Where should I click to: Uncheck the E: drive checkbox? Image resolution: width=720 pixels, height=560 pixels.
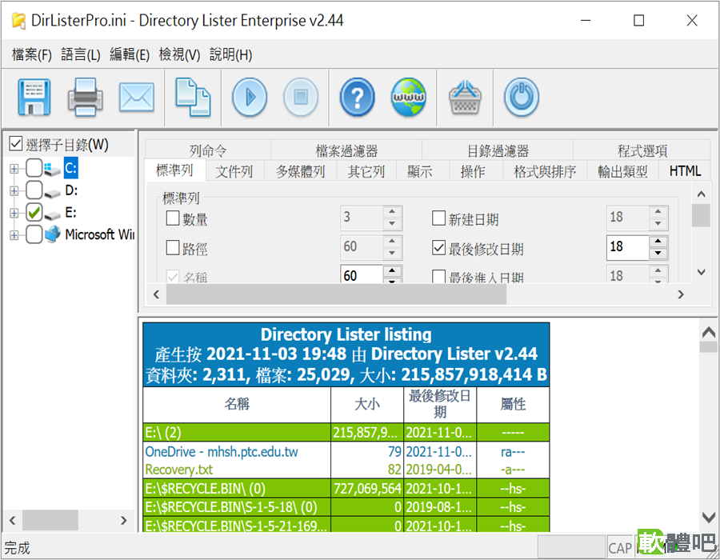click(34, 213)
